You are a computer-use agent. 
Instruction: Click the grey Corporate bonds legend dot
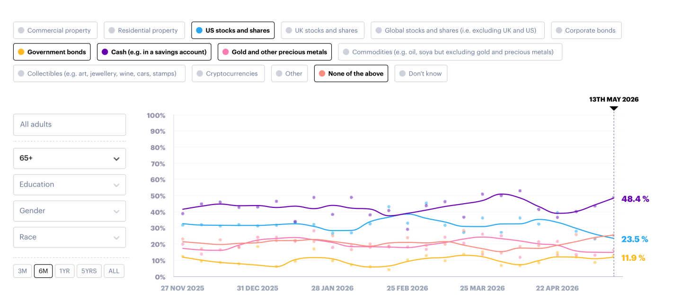559,30
